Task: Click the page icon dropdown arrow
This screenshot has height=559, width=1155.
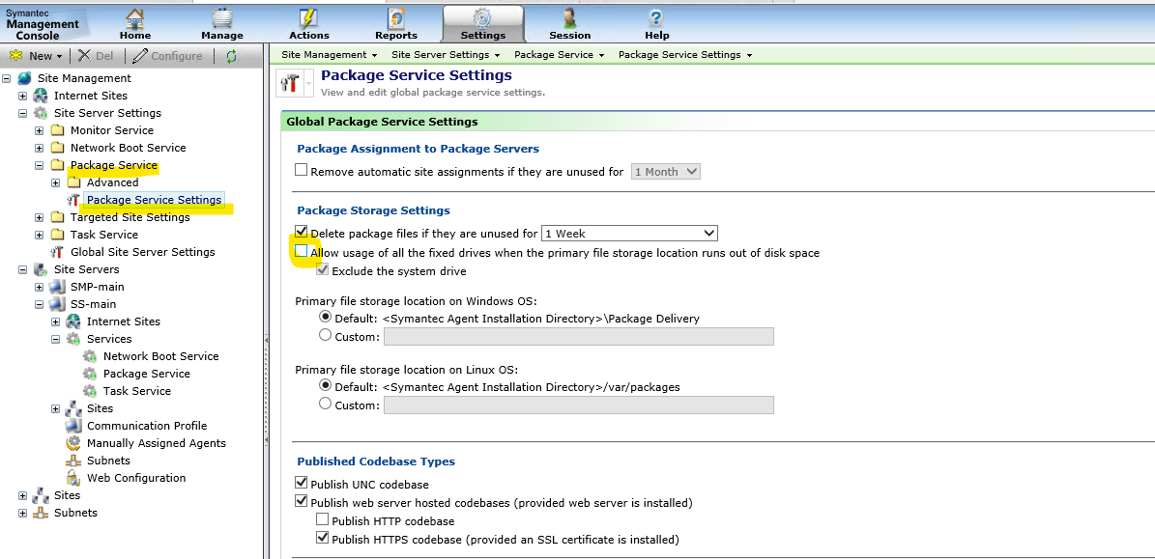Action: (x=308, y=84)
